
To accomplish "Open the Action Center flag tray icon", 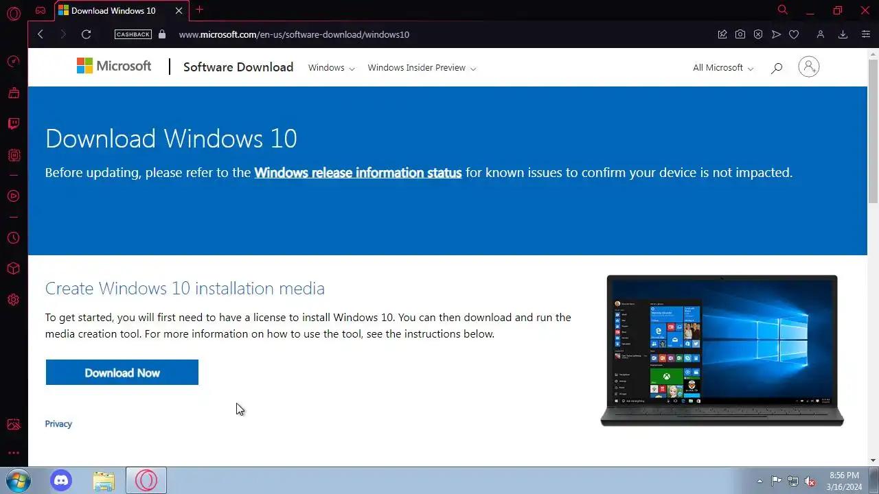I will 776,481.
